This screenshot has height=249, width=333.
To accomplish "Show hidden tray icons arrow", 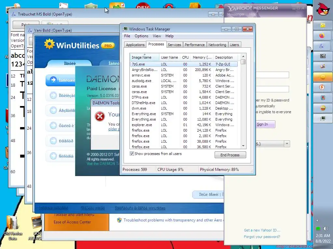I will point(317,220).
